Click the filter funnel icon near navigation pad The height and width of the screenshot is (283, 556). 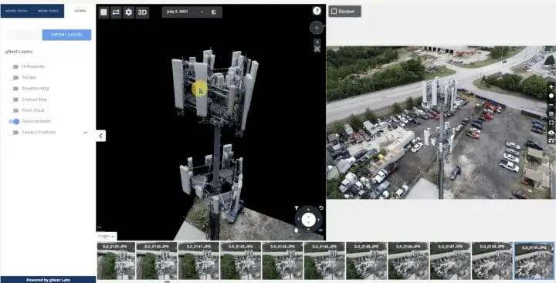coord(297,208)
